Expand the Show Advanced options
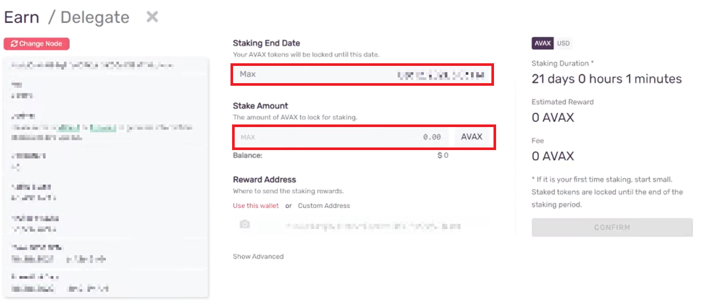This screenshot has width=702, height=308. point(258,256)
